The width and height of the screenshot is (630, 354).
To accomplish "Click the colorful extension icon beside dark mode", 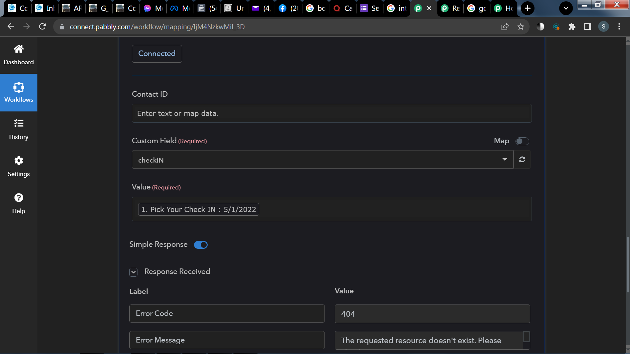I will click(556, 27).
